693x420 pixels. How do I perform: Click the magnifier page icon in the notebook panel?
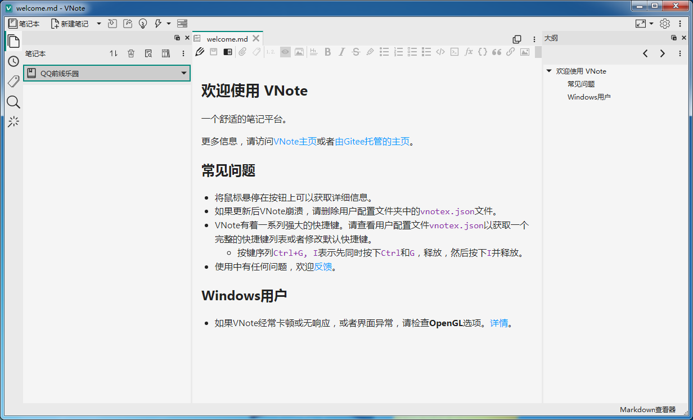[x=148, y=53]
